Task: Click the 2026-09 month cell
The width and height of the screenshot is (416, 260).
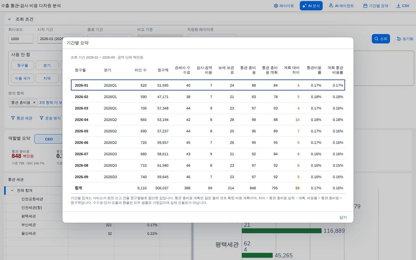Action: point(81,177)
